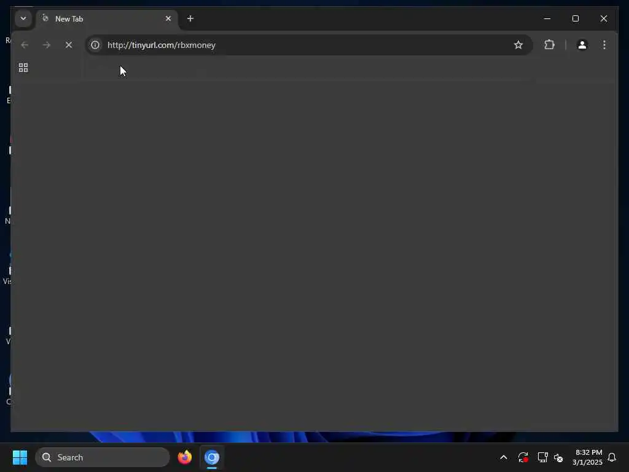This screenshot has width=629, height=472.
Task: Open the profile account icon
Action: coord(582,45)
